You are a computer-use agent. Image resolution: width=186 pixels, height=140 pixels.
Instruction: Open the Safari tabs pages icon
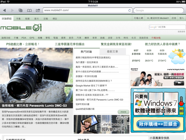(21, 10)
